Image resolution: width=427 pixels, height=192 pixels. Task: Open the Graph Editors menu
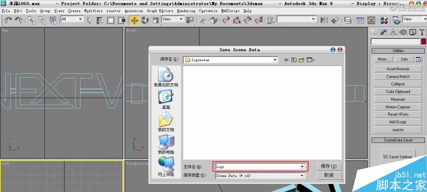(x=160, y=11)
